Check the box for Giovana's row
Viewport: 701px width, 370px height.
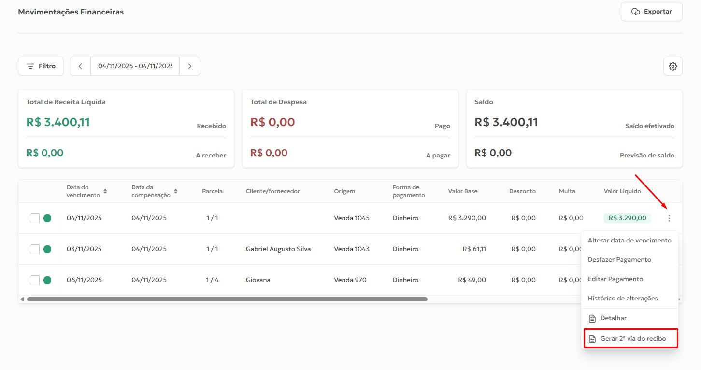click(35, 280)
